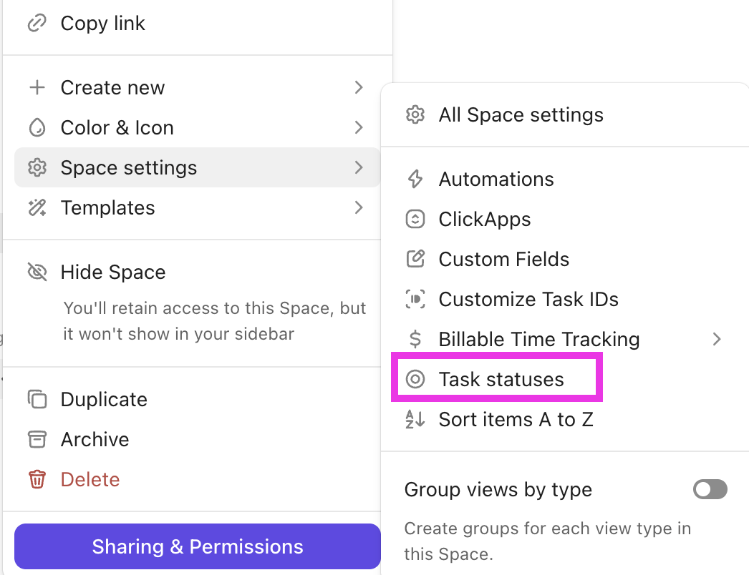Click the Billable Time Tracking dollar icon
The image size is (749, 575).
(x=415, y=339)
